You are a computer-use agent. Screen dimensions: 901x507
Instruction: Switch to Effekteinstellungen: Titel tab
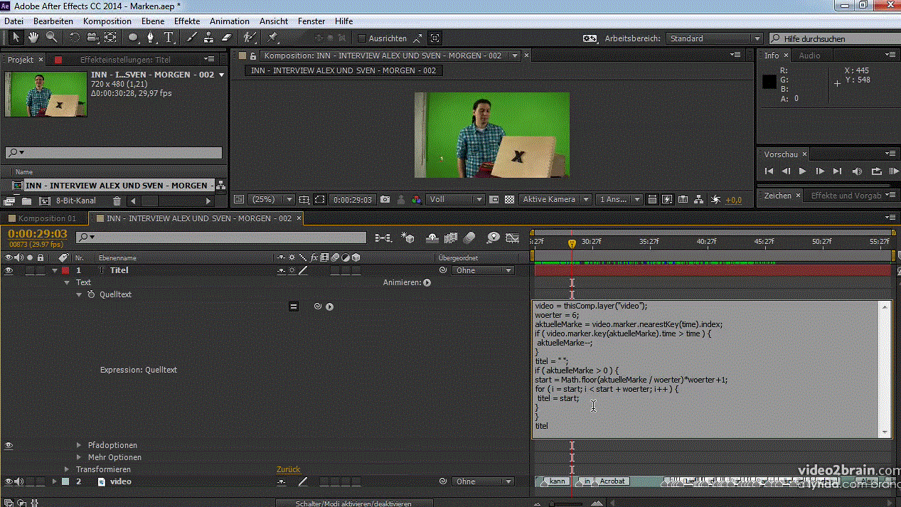125,60
